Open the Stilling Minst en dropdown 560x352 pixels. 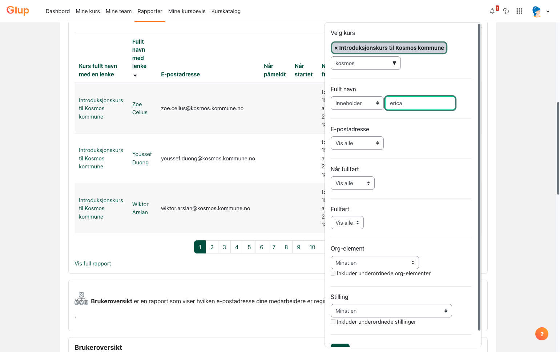tap(391, 311)
